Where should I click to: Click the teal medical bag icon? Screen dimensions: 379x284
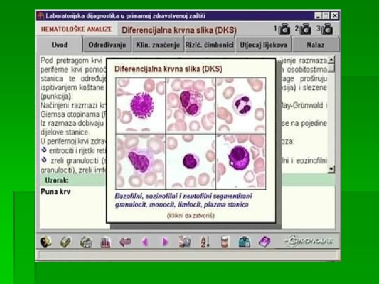[244, 242]
